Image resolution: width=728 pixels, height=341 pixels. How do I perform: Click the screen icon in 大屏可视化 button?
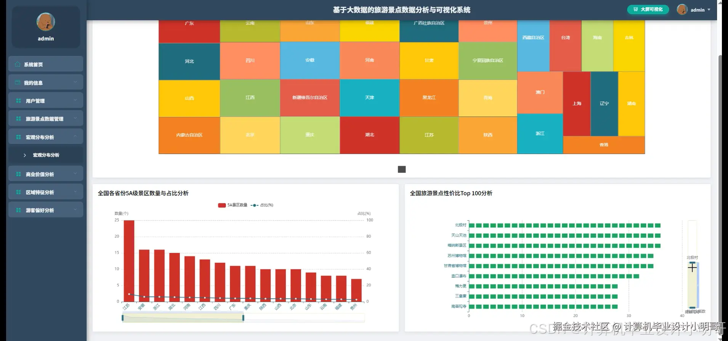pos(636,10)
